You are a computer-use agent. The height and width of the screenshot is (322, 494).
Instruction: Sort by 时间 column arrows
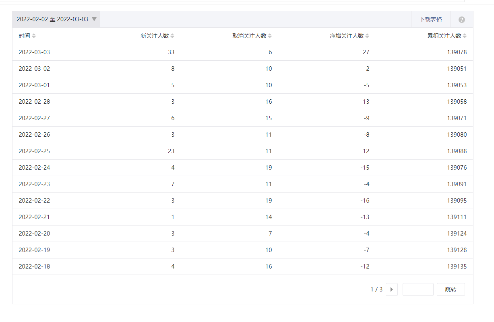pyautogui.click(x=34, y=36)
